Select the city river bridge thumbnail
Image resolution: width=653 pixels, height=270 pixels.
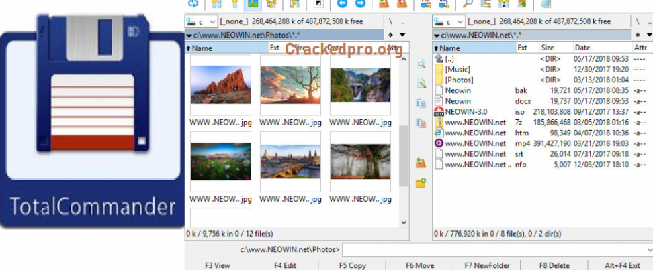291,161
